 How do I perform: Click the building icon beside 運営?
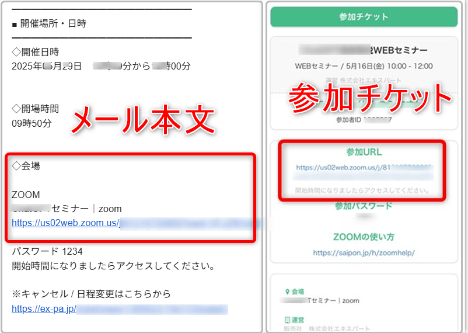click(x=287, y=320)
